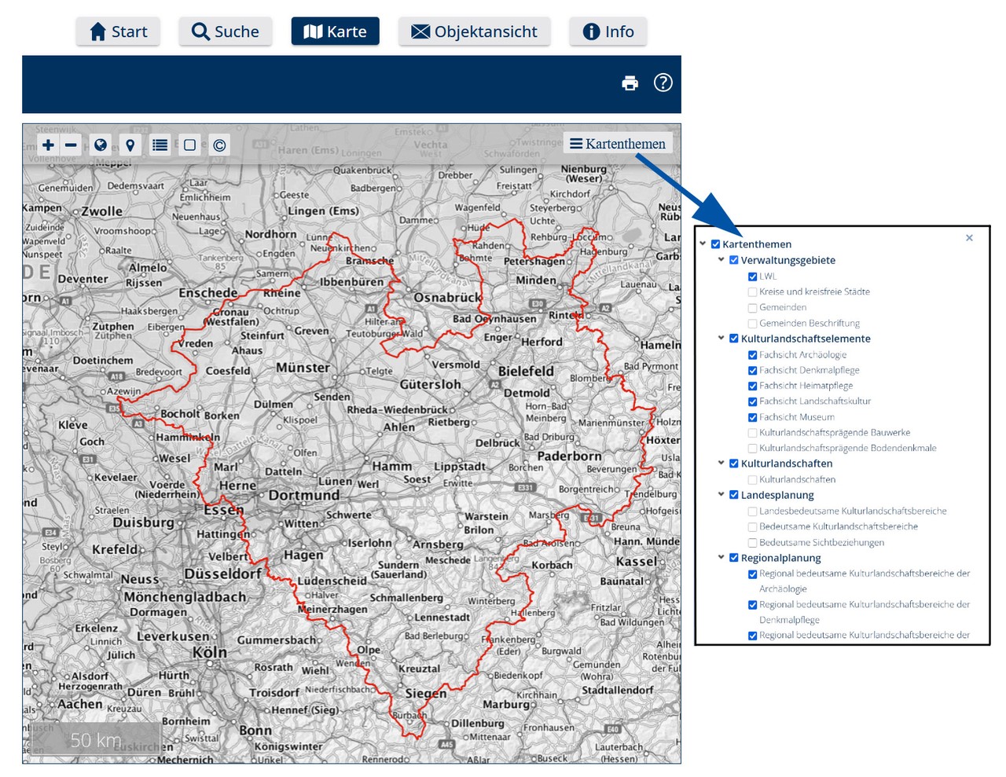Toggle the Regionalplanung checkbox
This screenshot has height=777, width=1006.
click(734, 558)
